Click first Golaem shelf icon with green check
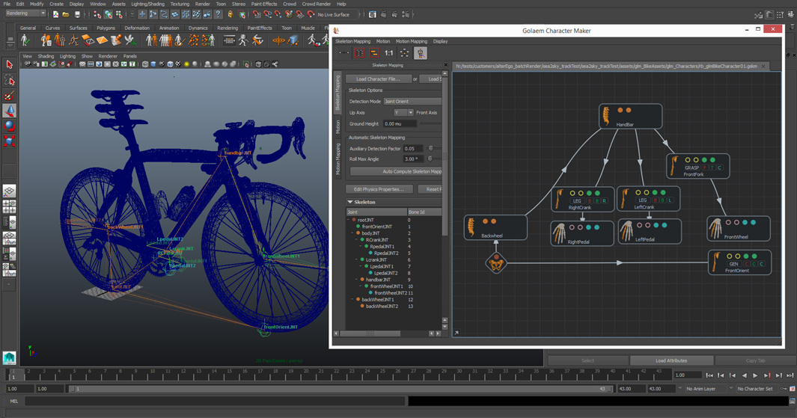This screenshot has height=418, width=797. (x=25, y=40)
